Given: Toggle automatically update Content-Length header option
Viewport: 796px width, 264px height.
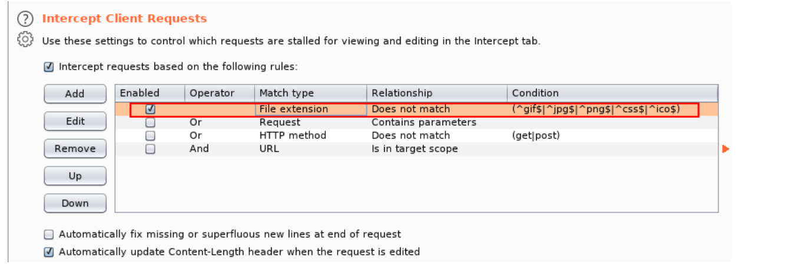Looking at the screenshot, I should tap(49, 252).
